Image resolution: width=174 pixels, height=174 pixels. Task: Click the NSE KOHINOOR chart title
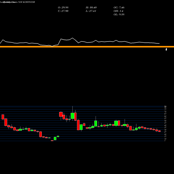click(x=26, y=2)
